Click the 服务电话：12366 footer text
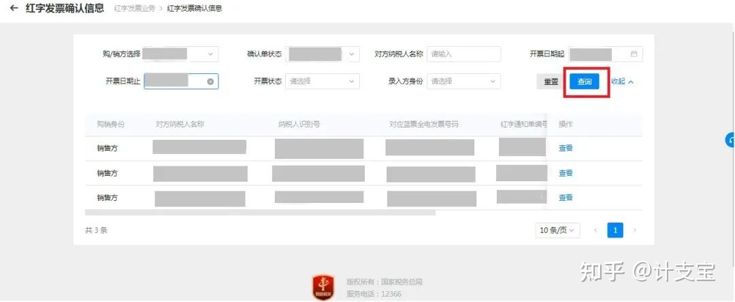 374,294
